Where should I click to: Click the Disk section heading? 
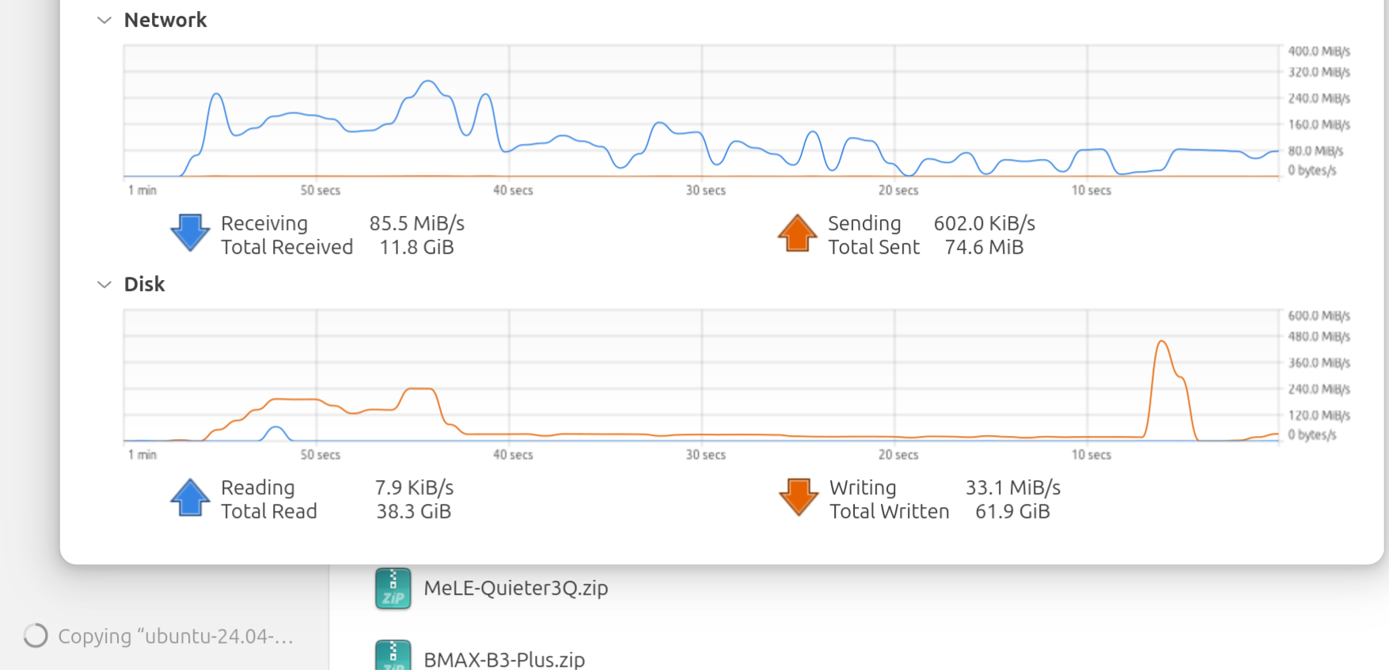144,284
